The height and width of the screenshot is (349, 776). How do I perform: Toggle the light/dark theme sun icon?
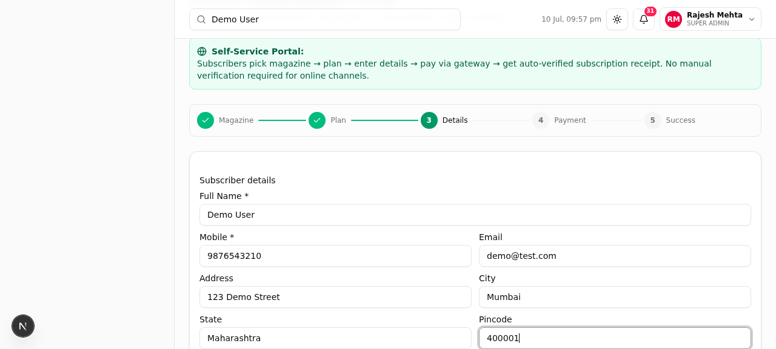pos(617,19)
